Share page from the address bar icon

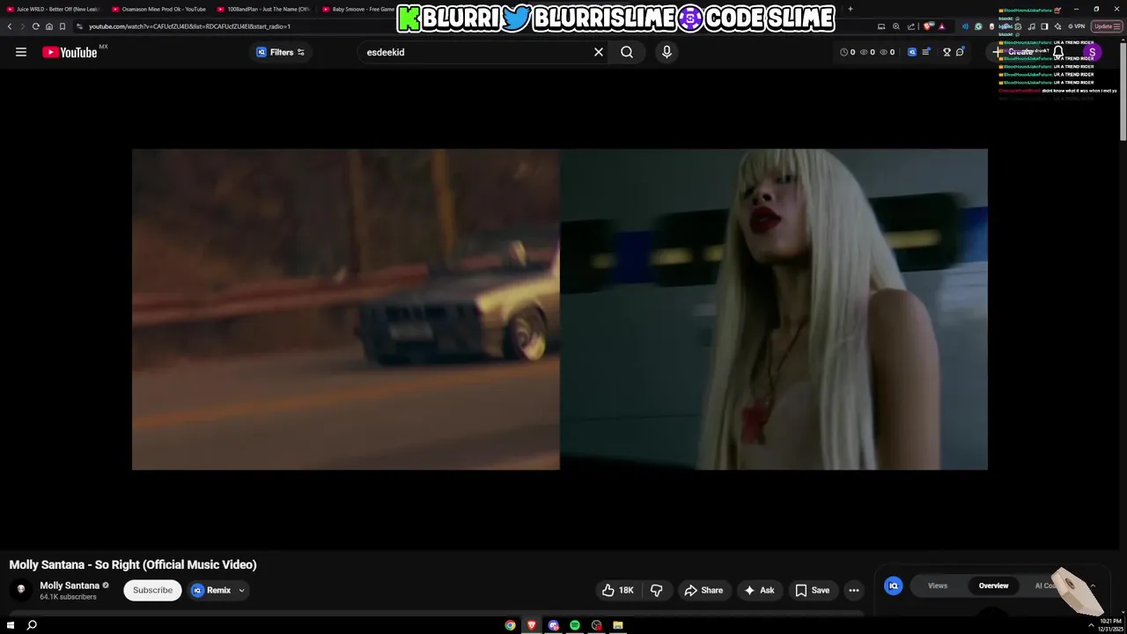click(911, 26)
